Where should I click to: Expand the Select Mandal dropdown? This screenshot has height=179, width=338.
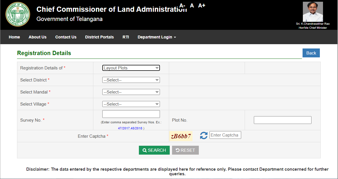(x=131, y=92)
